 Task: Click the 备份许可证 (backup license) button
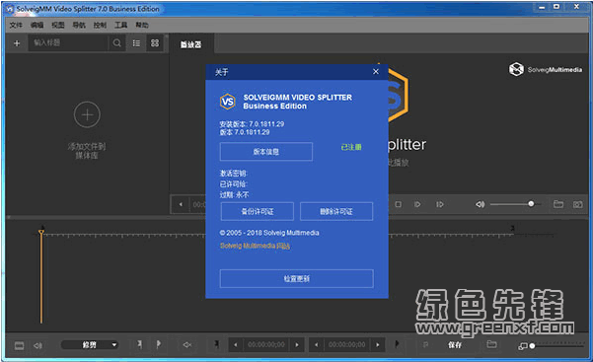[x=258, y=211]
